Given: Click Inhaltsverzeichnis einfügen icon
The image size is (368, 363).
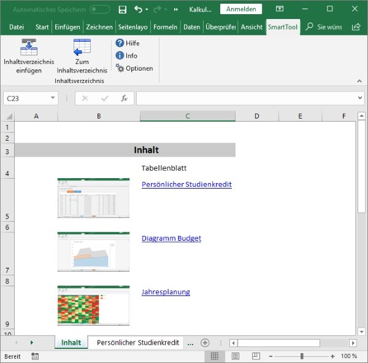Looking at the screenshot, I should (29, 47).
